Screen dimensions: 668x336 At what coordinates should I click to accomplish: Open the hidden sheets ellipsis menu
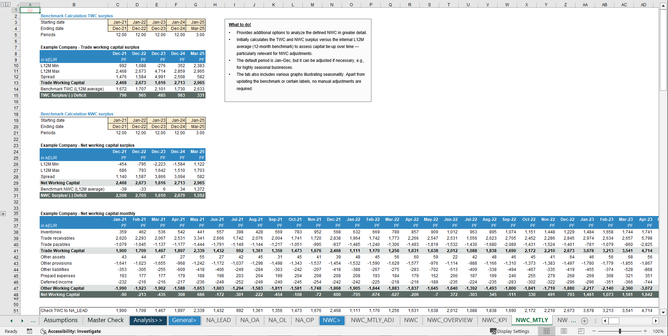click(33, 320)
